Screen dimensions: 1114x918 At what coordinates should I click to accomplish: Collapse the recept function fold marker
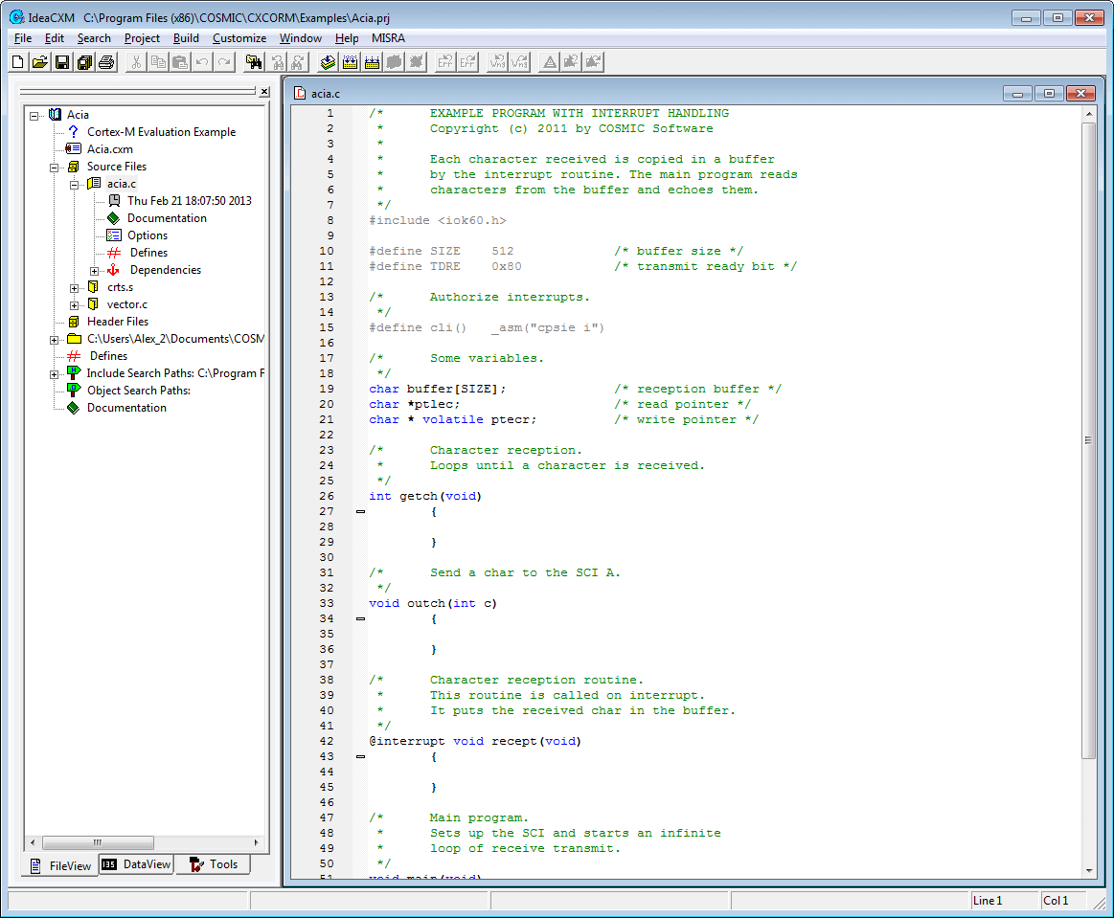(x=360, y=756)
